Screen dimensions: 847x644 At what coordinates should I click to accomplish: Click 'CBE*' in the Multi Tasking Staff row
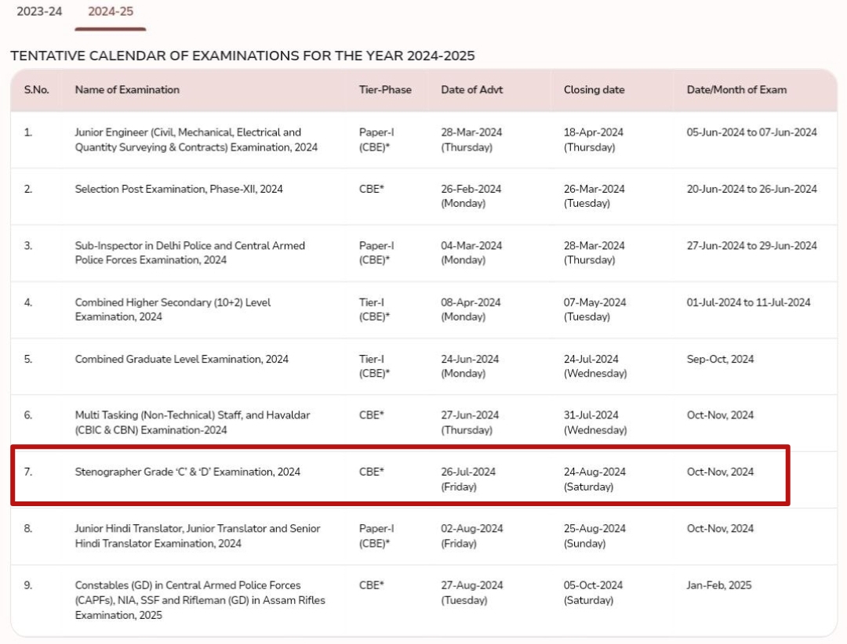pos(371,415)
